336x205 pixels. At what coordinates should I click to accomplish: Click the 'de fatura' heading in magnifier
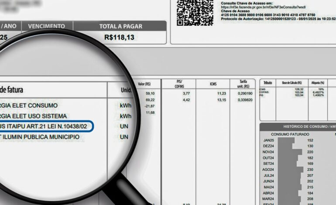coord(11,89)
